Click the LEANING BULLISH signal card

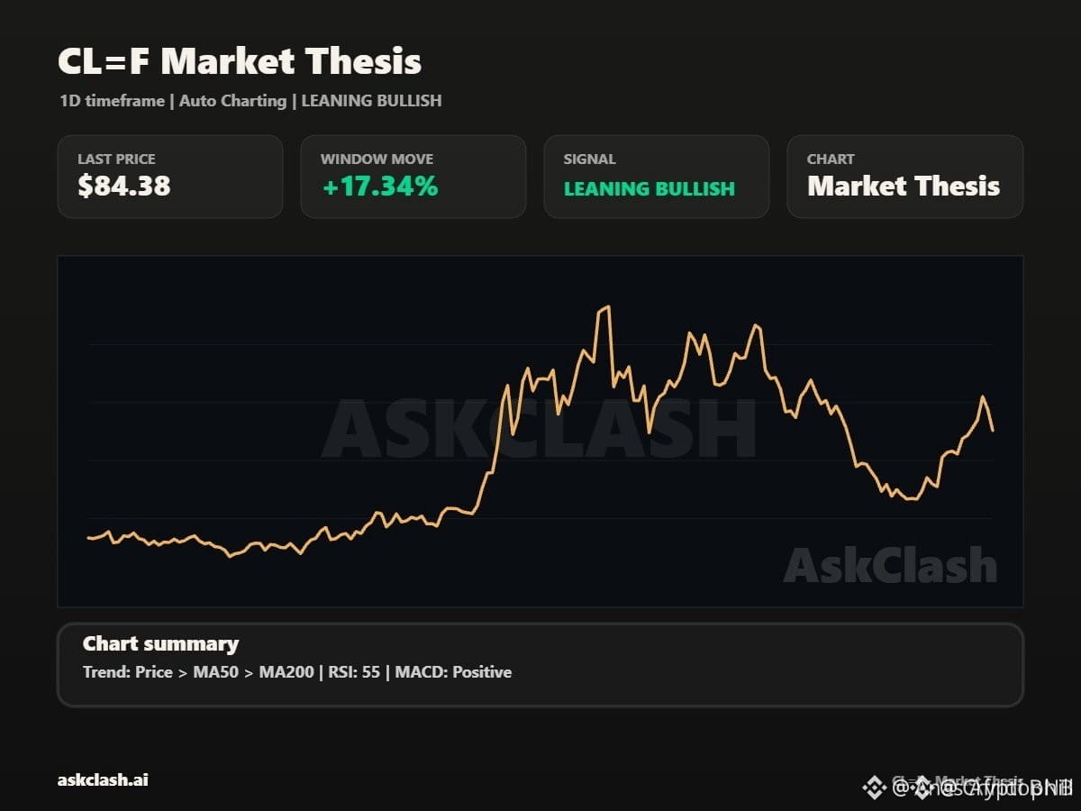coord(657,177)
